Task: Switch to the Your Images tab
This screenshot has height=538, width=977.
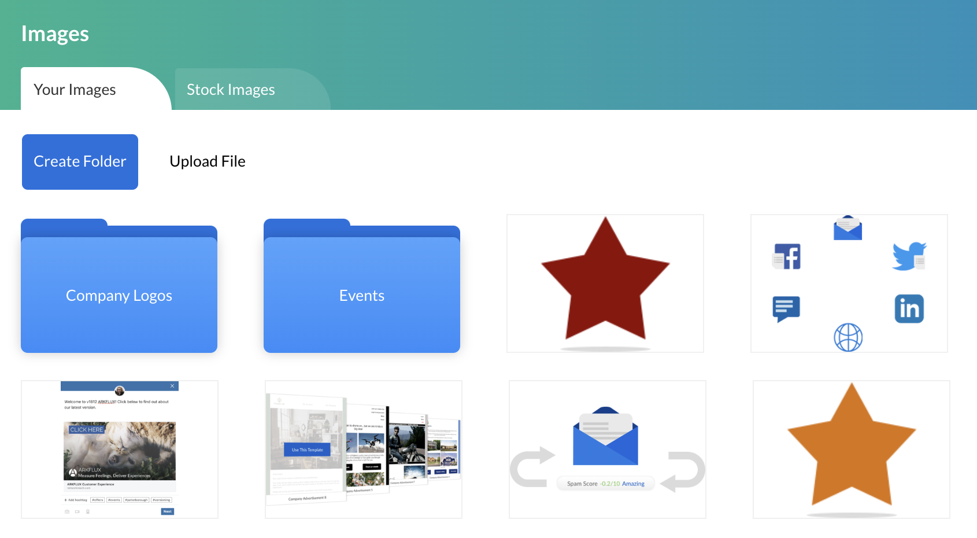Action: 75,90
